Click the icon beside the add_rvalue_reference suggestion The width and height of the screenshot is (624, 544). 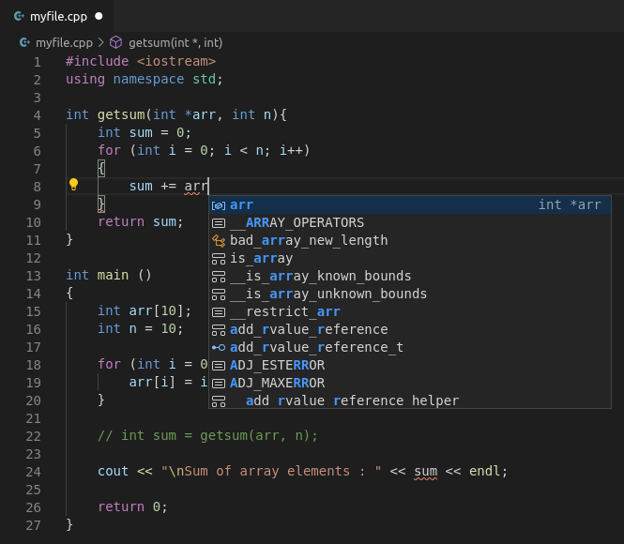tap(219, 329)
